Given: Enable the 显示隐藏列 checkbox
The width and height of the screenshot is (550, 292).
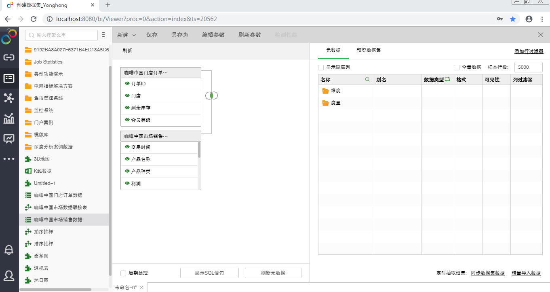Looking at the screenshot, I should click(321, 68).
